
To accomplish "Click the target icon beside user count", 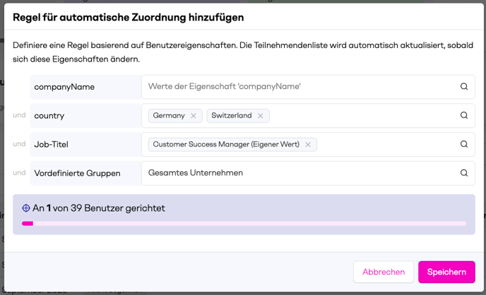I will [26, 208].
